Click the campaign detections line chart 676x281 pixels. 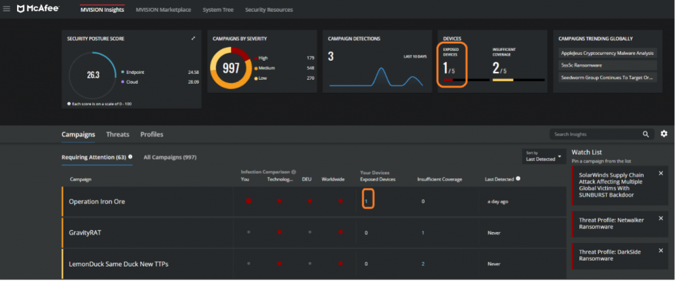(x=376, y=77)
